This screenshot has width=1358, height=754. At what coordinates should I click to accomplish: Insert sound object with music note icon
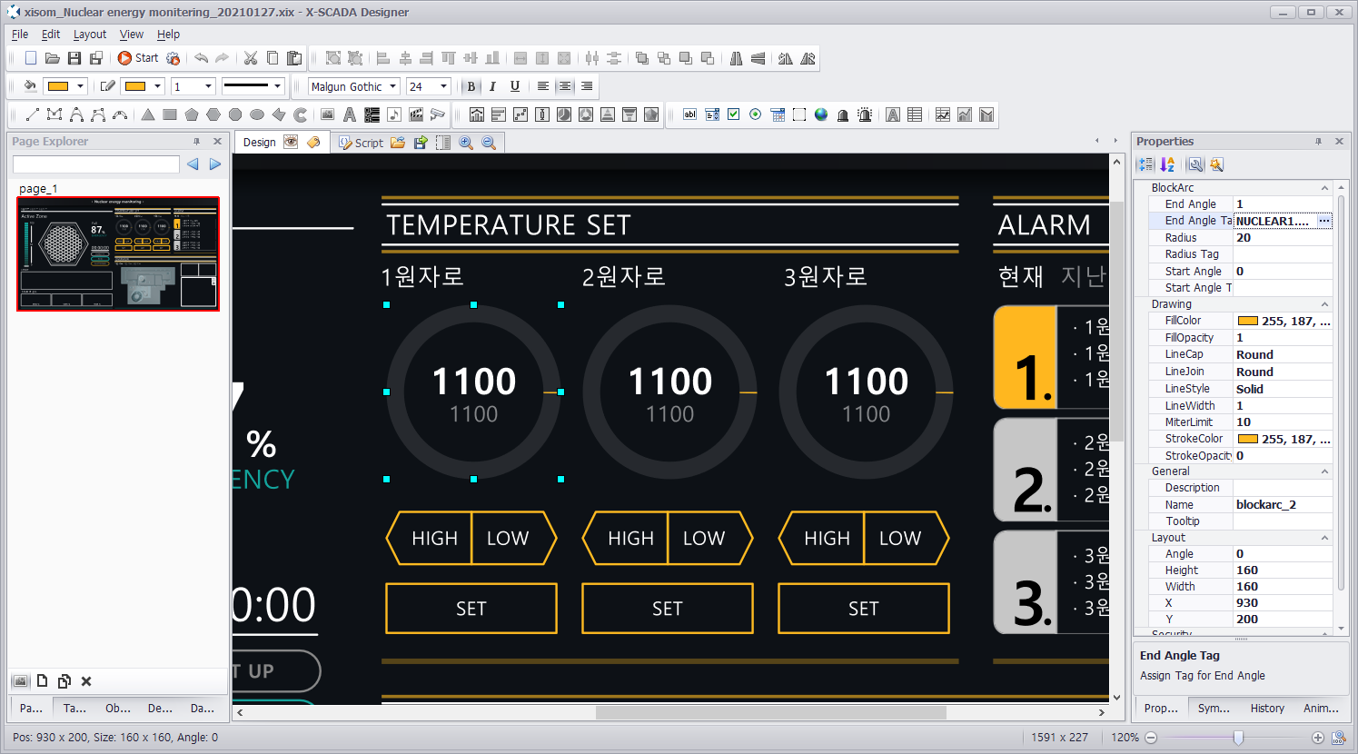[x=394, y=114]
